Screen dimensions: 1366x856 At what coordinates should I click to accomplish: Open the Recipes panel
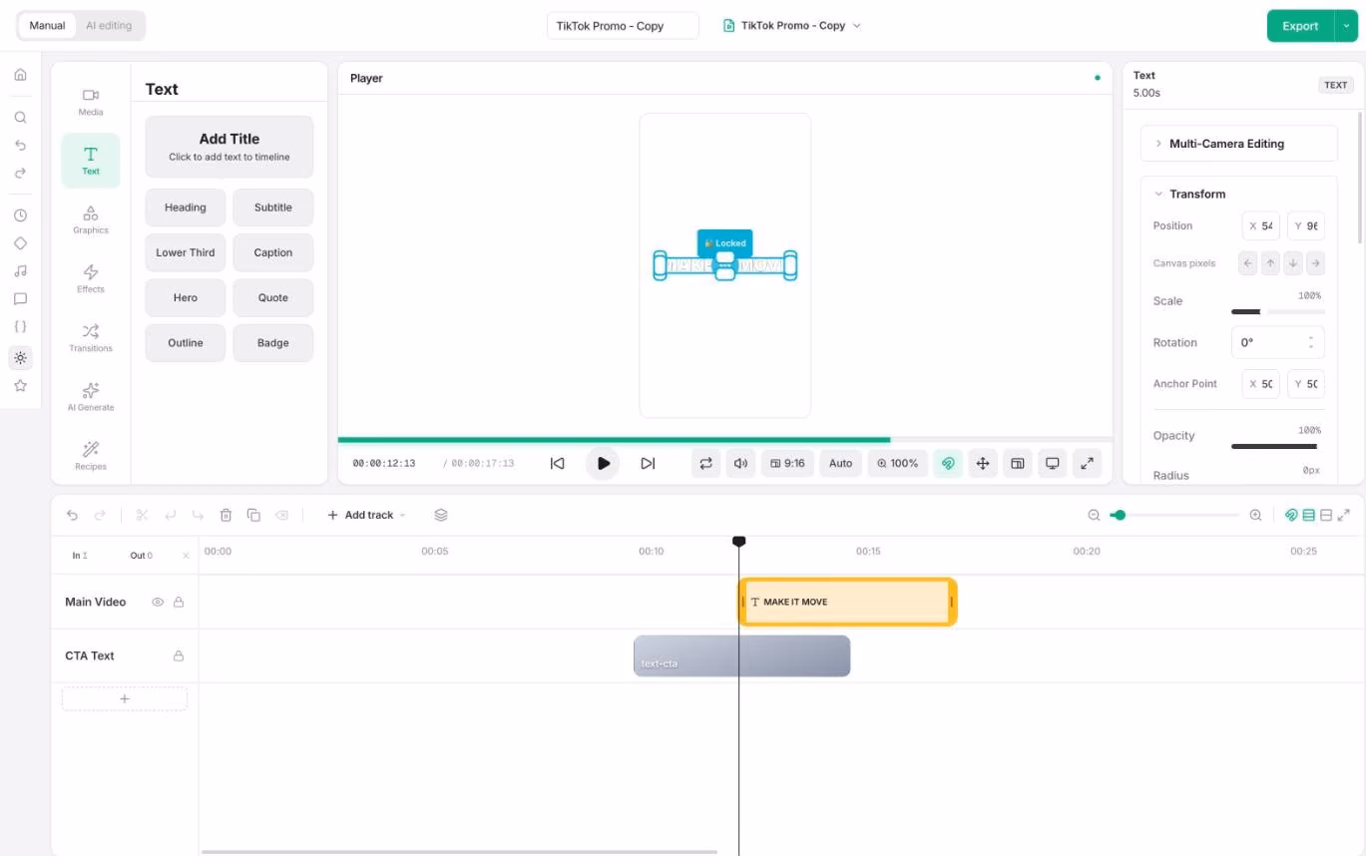(x=91, y=455)
